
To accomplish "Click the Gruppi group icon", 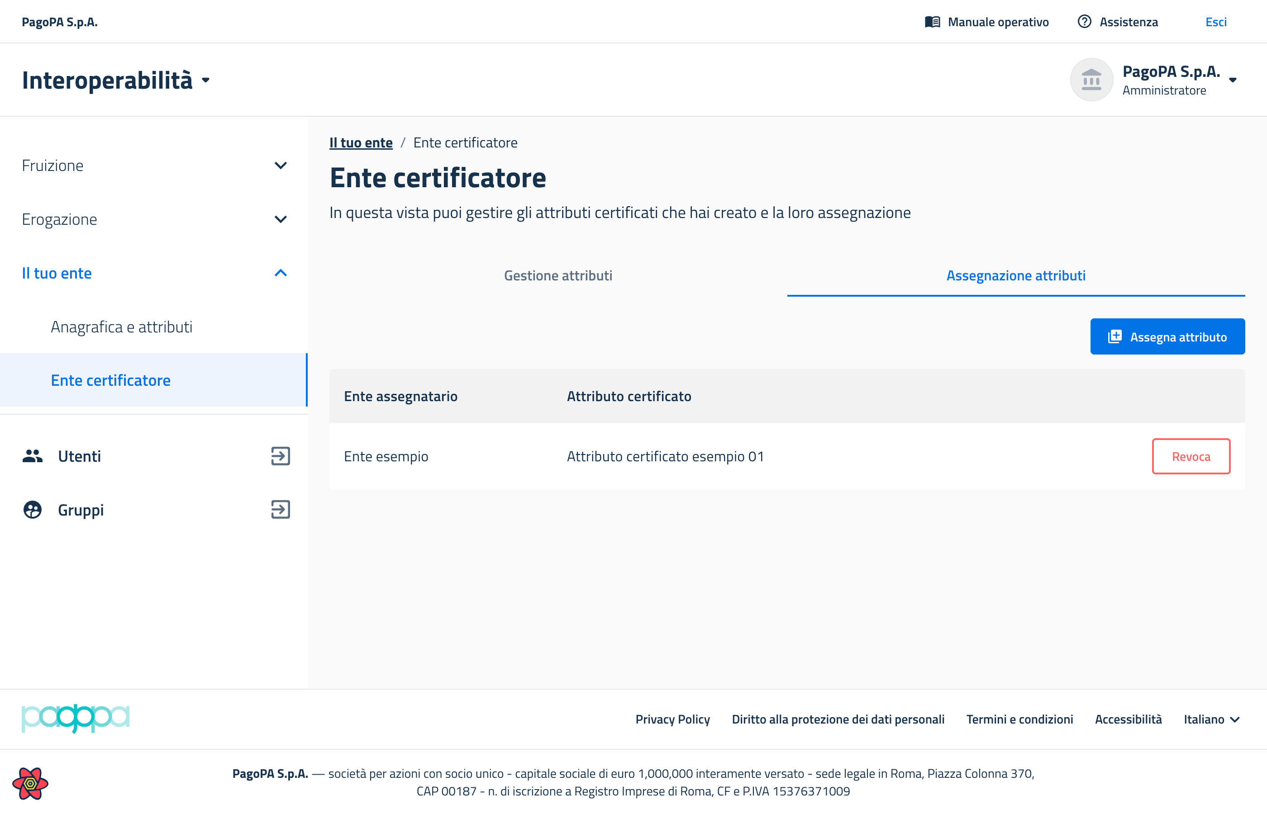I will point(32,510).
